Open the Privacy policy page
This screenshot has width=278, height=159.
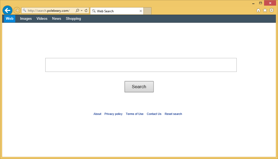[x=113, y=114]
